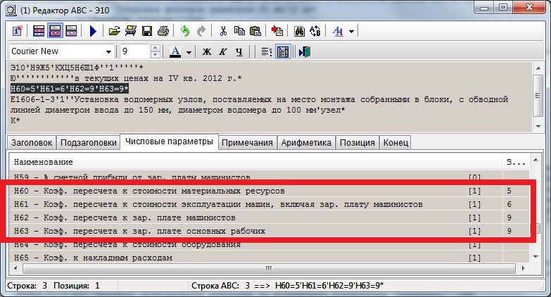Click the value 5 in row H60
551x297 pixels.
(x=509, y=191)
